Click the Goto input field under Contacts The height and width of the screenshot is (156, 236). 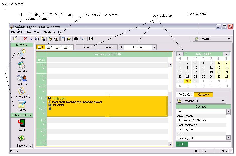pos(210,144)
